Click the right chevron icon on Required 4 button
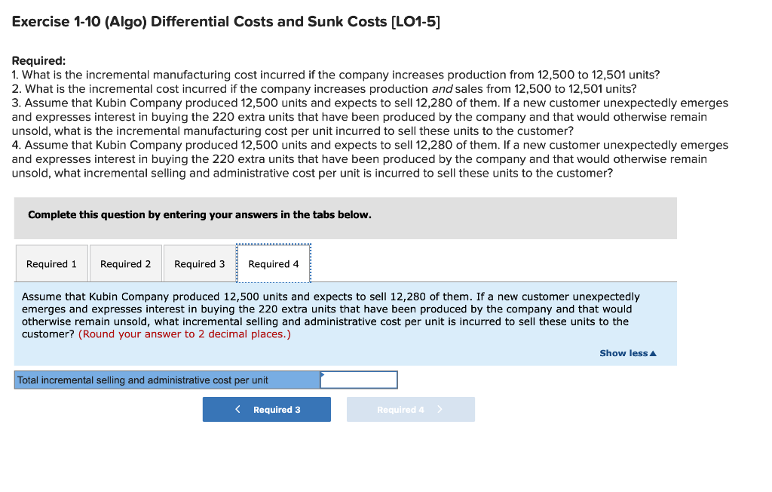772x492 pixels. point(440,409)
